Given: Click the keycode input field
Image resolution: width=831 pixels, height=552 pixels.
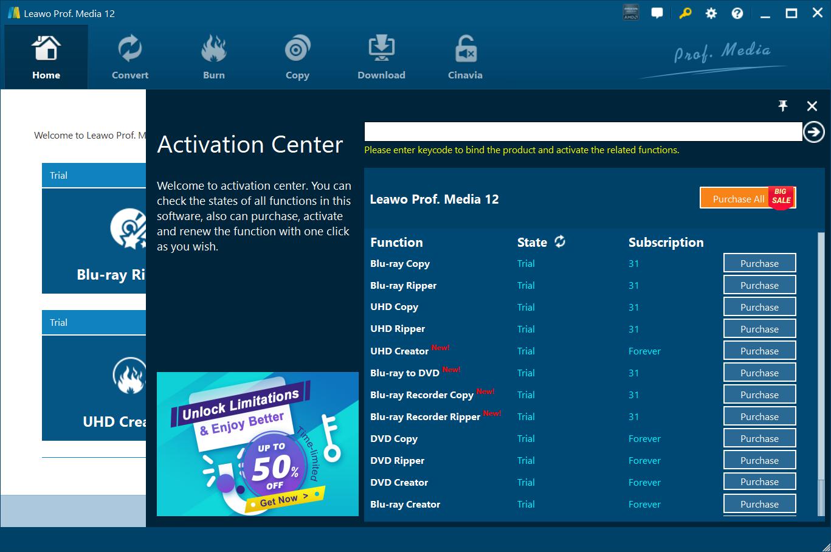Looking at the screenshot, I should coord(583,131).
